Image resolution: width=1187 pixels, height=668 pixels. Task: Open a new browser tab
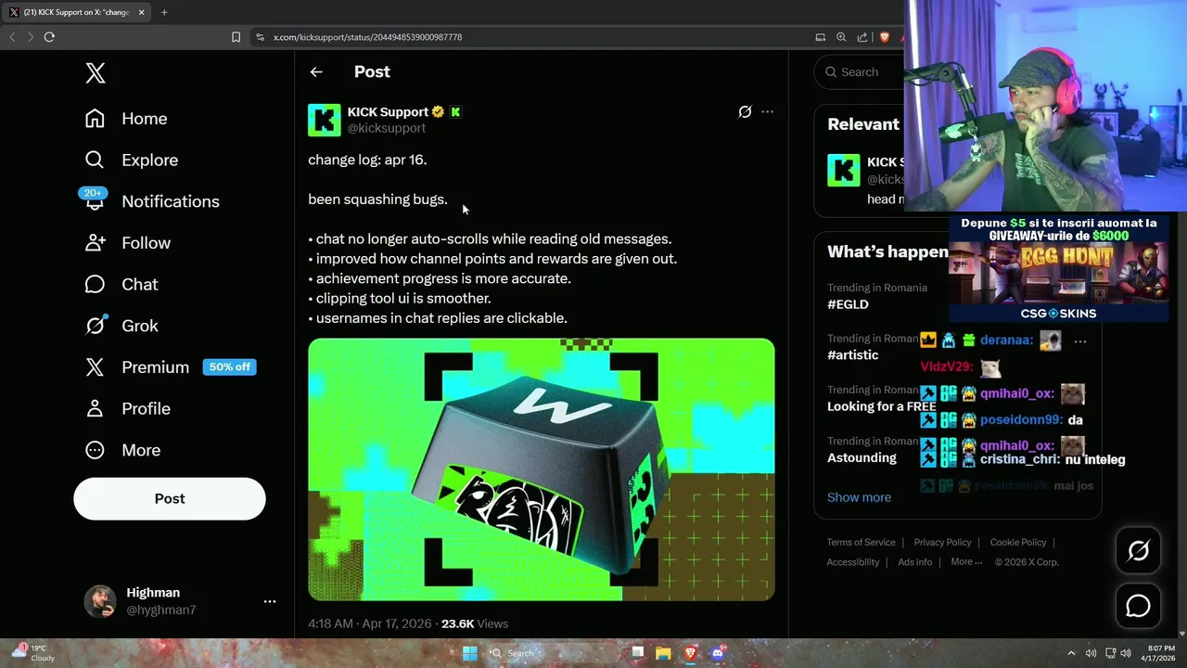pos(164,12)
